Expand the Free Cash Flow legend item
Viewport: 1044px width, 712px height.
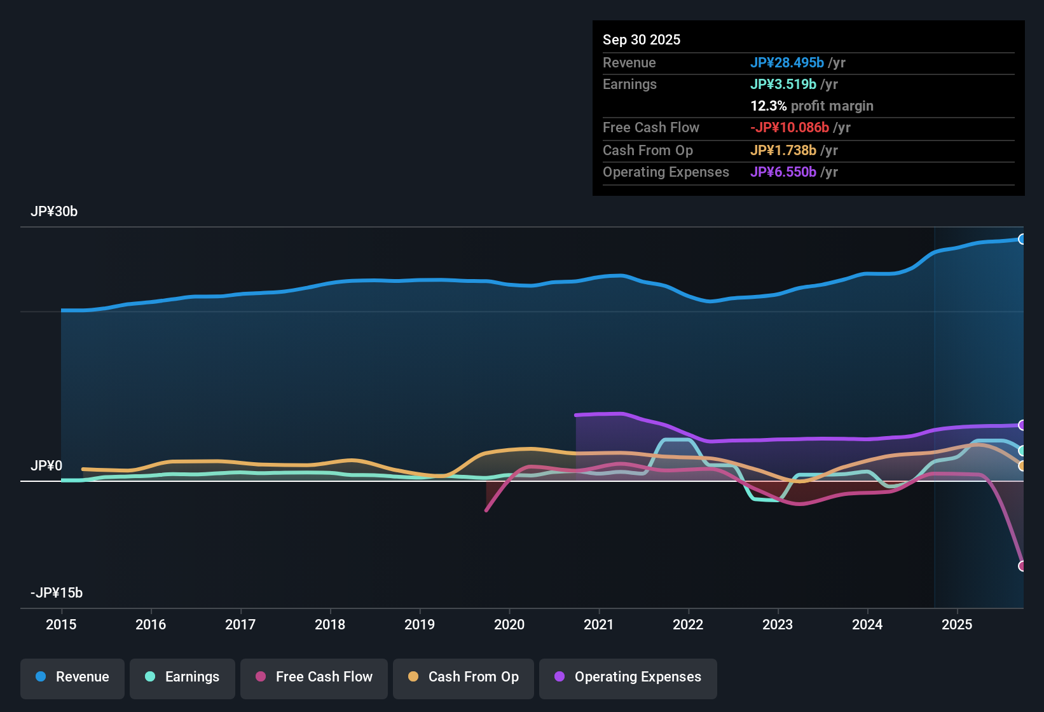coord(313,677)
